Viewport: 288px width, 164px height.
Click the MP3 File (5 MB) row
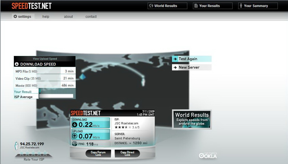(45, 71)
